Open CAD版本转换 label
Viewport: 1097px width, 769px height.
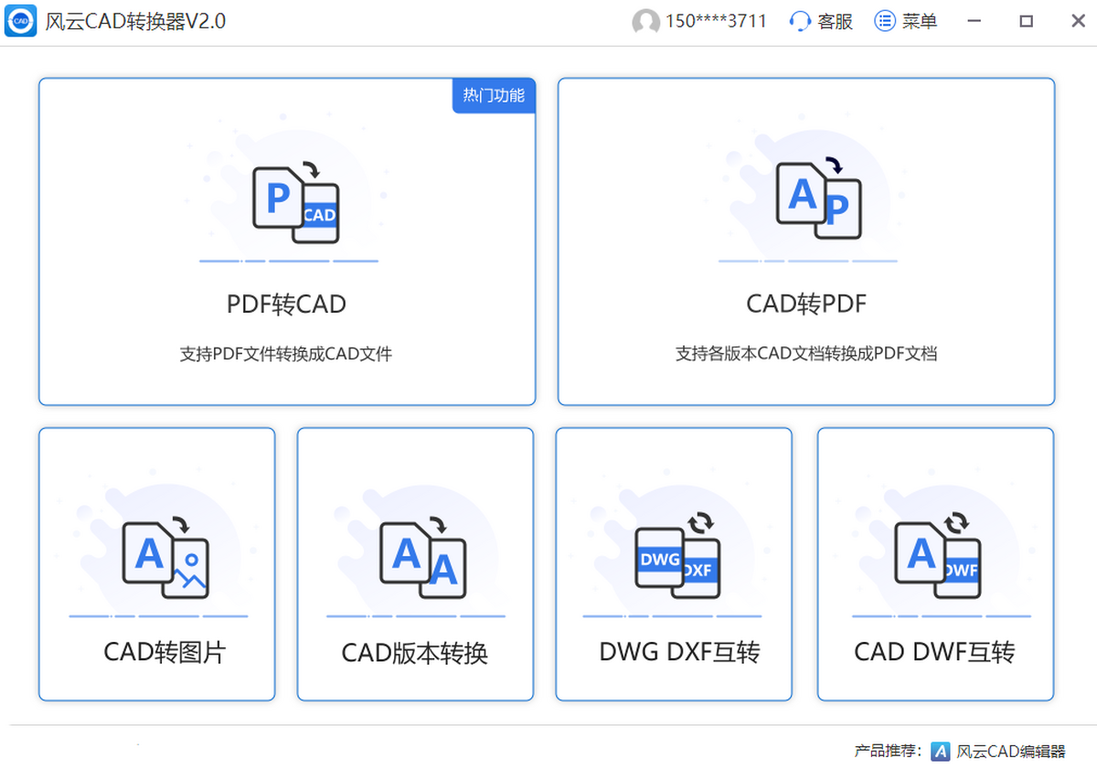415,653
